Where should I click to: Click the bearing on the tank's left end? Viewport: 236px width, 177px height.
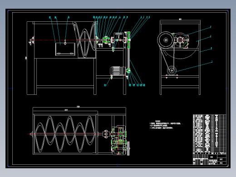(32, 40)
